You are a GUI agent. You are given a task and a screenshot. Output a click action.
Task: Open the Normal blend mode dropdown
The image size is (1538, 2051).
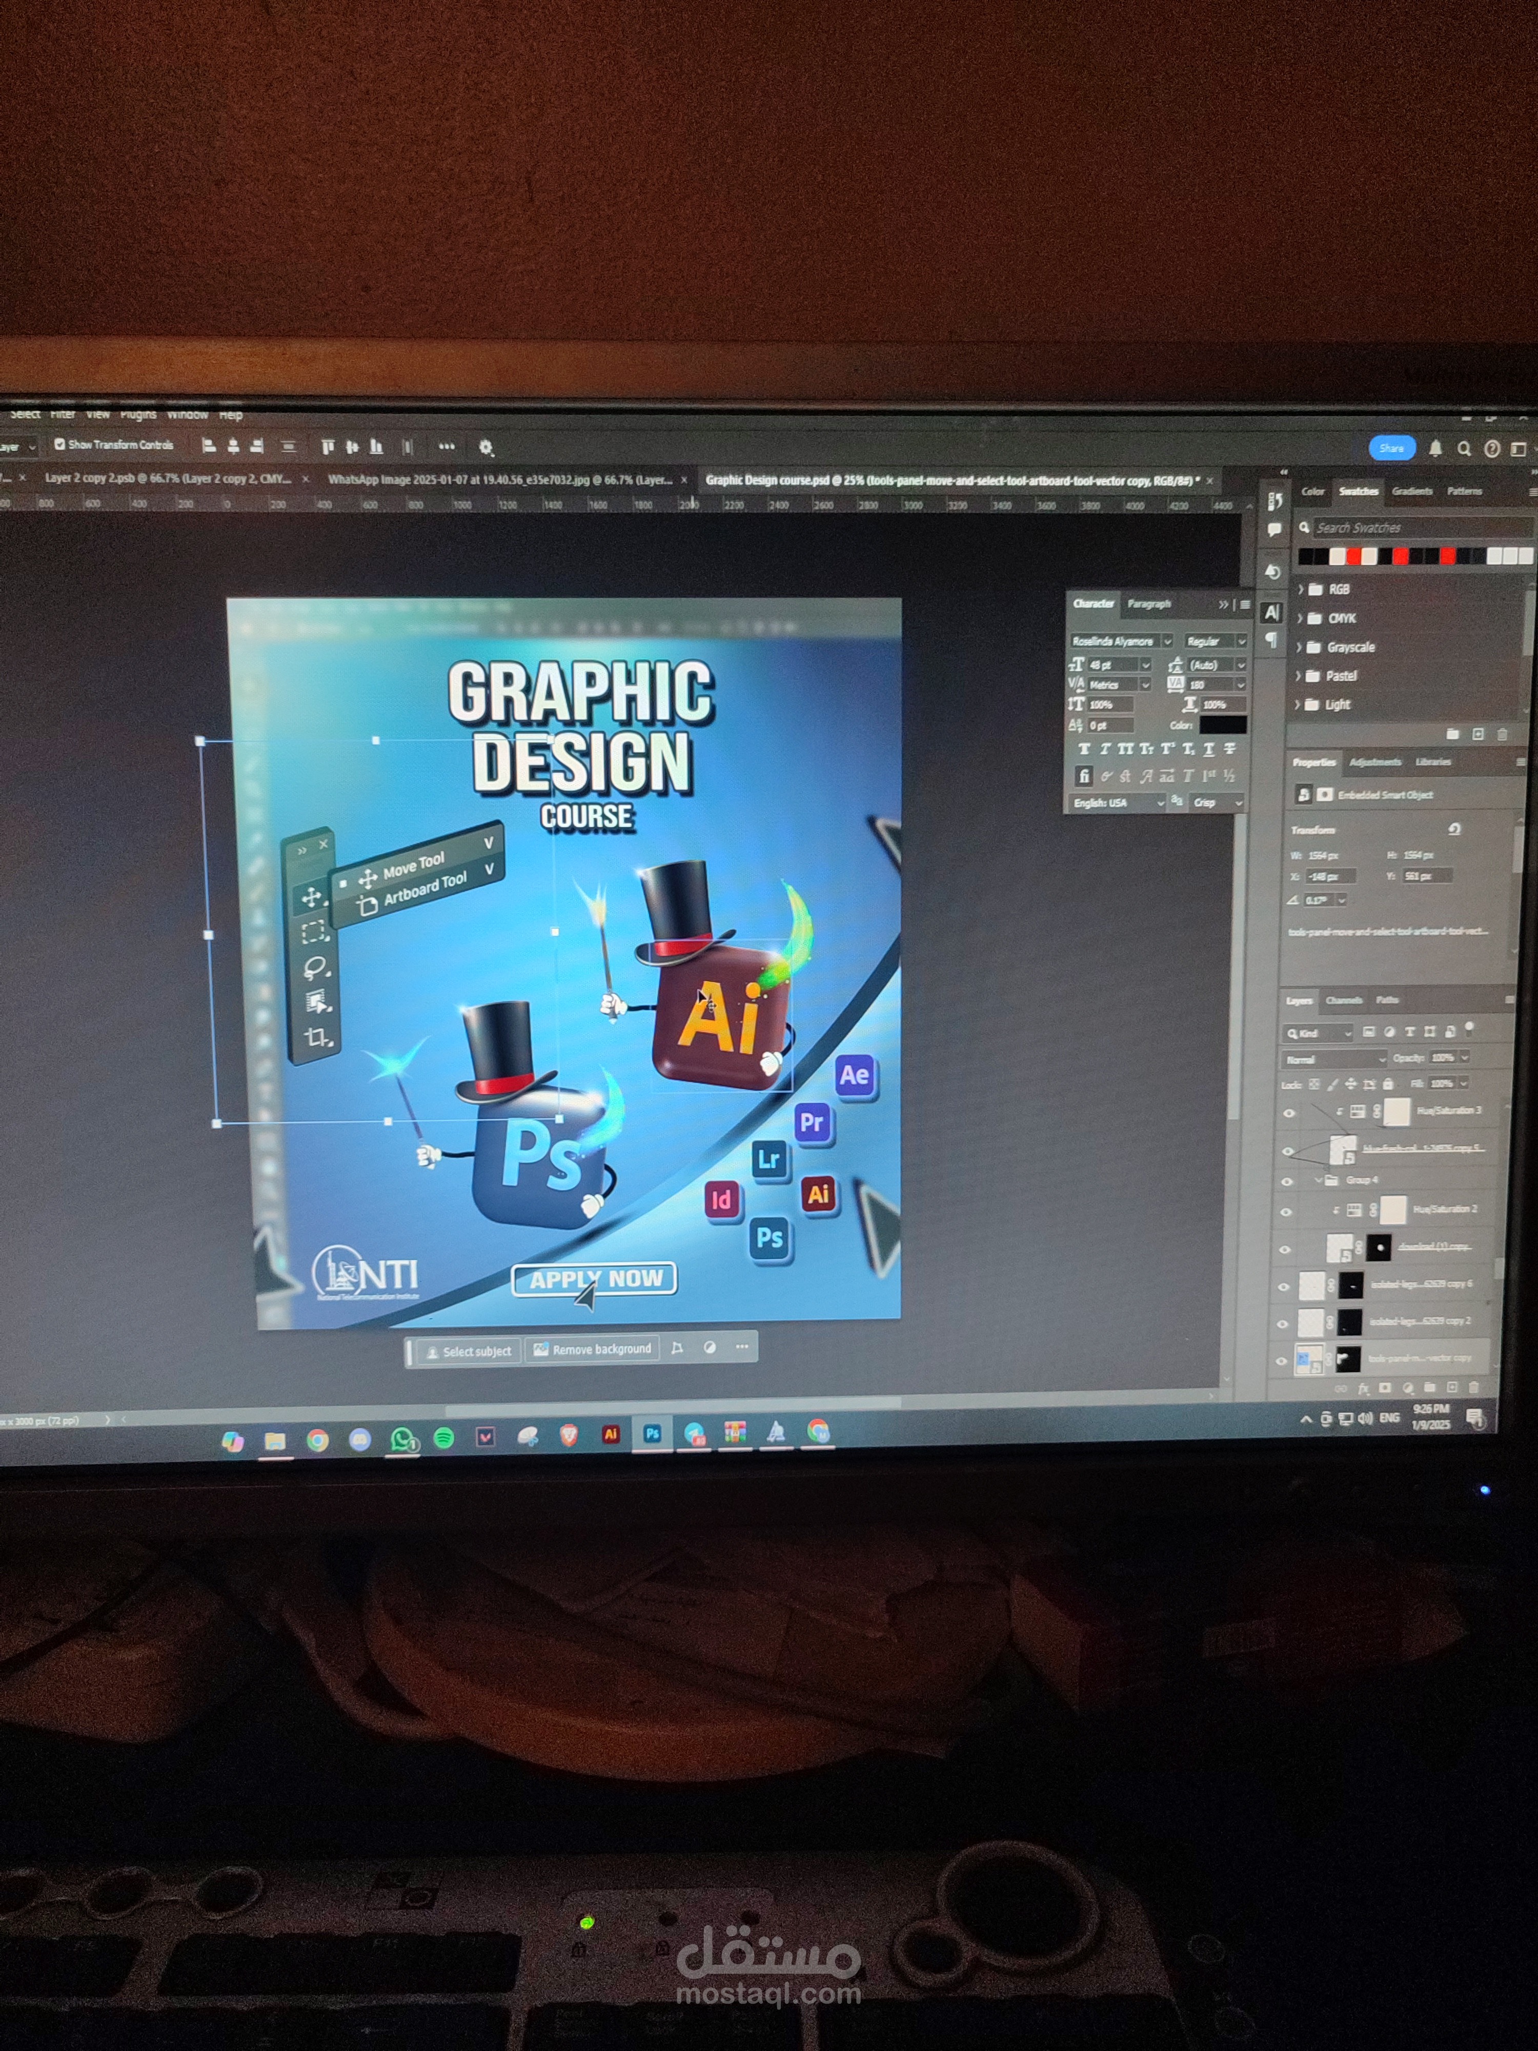[1333, 1059]
